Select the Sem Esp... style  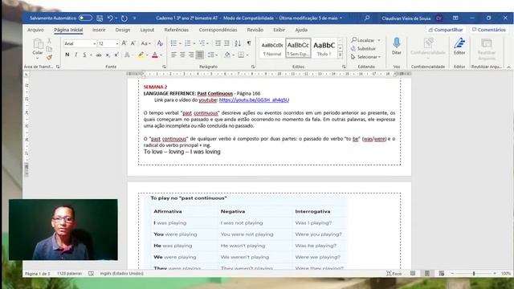pos(298,48)
